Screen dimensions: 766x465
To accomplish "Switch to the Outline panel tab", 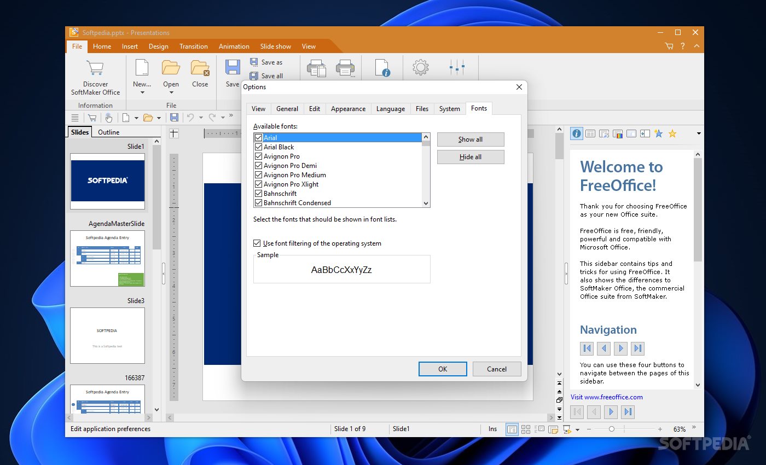I will coord(108,132).
